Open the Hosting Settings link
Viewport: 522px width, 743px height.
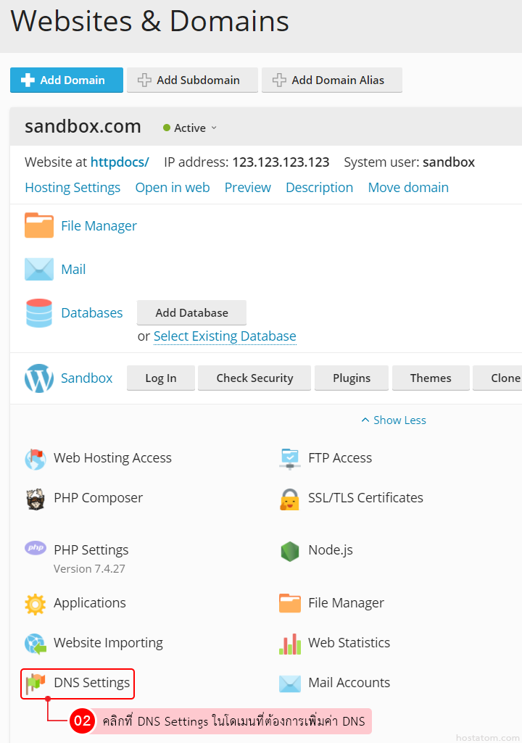pos(72,187)
